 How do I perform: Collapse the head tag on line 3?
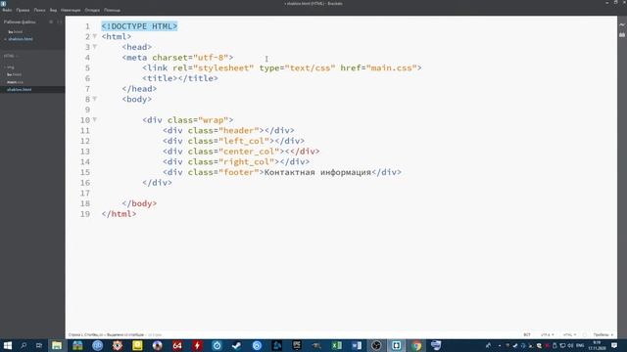(95, 47)
